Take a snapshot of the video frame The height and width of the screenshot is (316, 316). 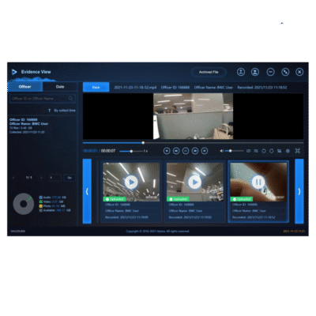click(x=280, y=151)
